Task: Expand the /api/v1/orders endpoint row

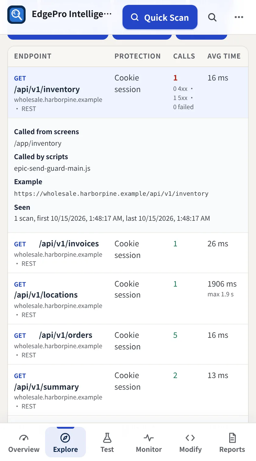Action: coord(128,344)
